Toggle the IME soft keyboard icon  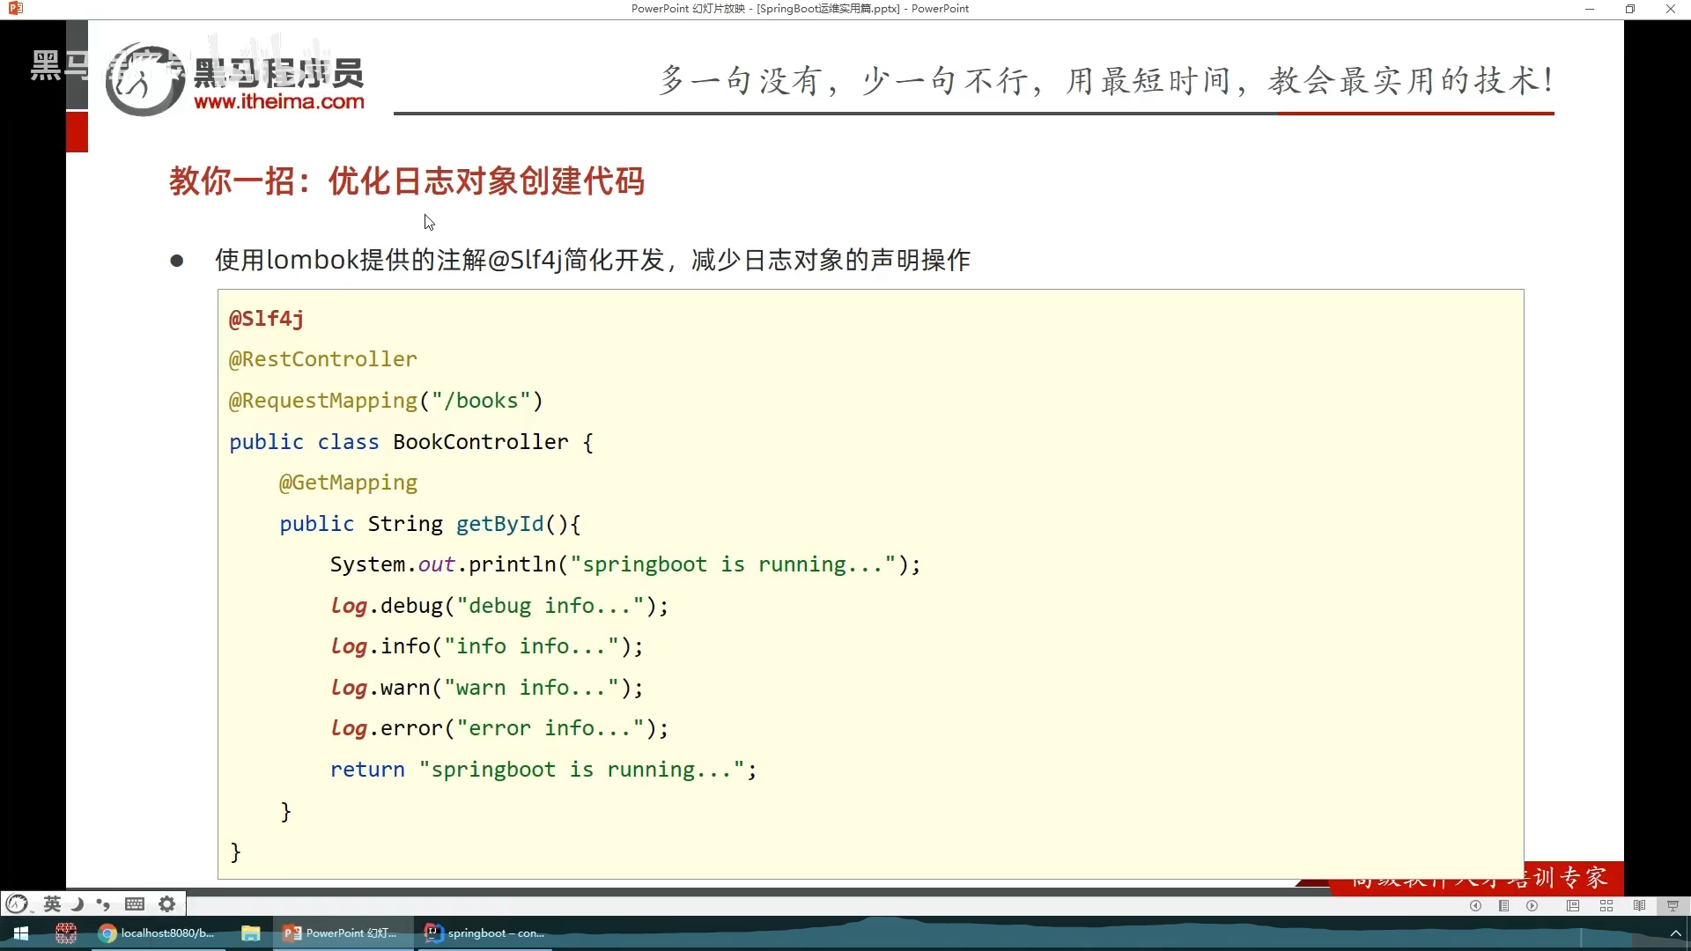coord(135,904)
